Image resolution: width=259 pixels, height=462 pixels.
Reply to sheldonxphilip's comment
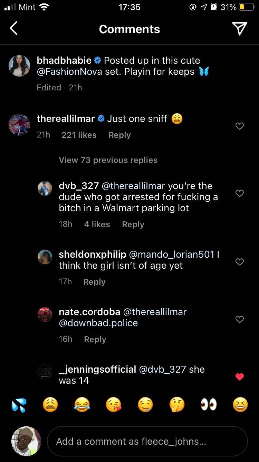[94, 282]
